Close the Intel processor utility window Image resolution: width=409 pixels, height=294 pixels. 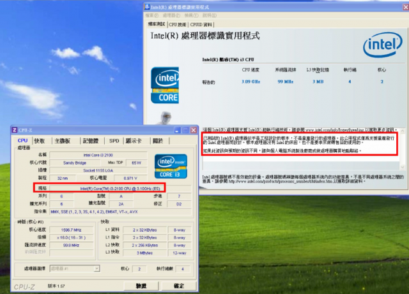tap(406, 7)
